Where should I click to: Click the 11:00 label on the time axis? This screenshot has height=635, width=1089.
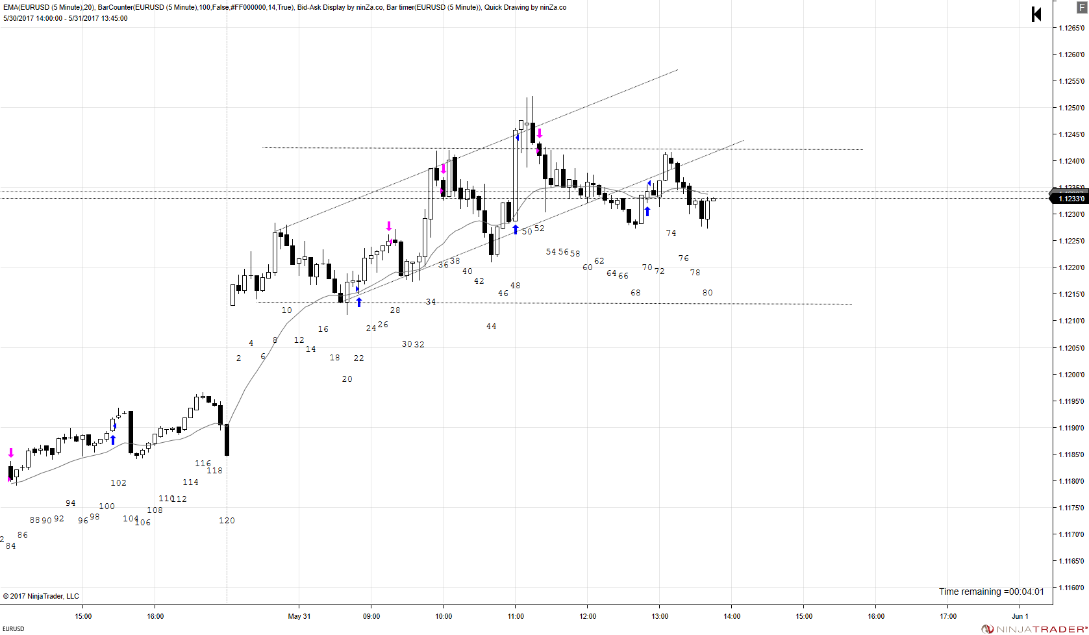click(x=516, y=616)
